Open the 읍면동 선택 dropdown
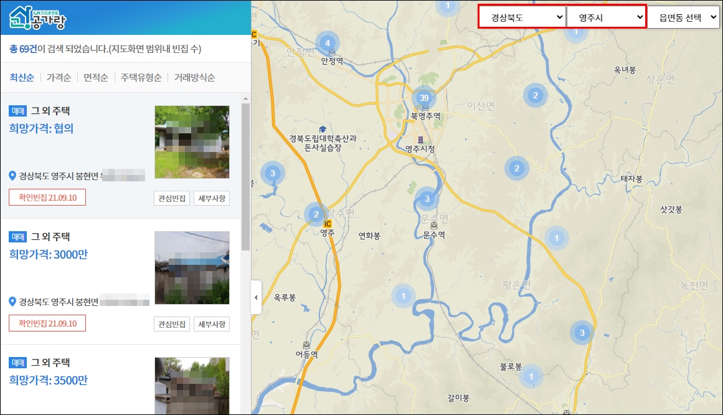Screen dimensions: 723x415 click(683, 17)
